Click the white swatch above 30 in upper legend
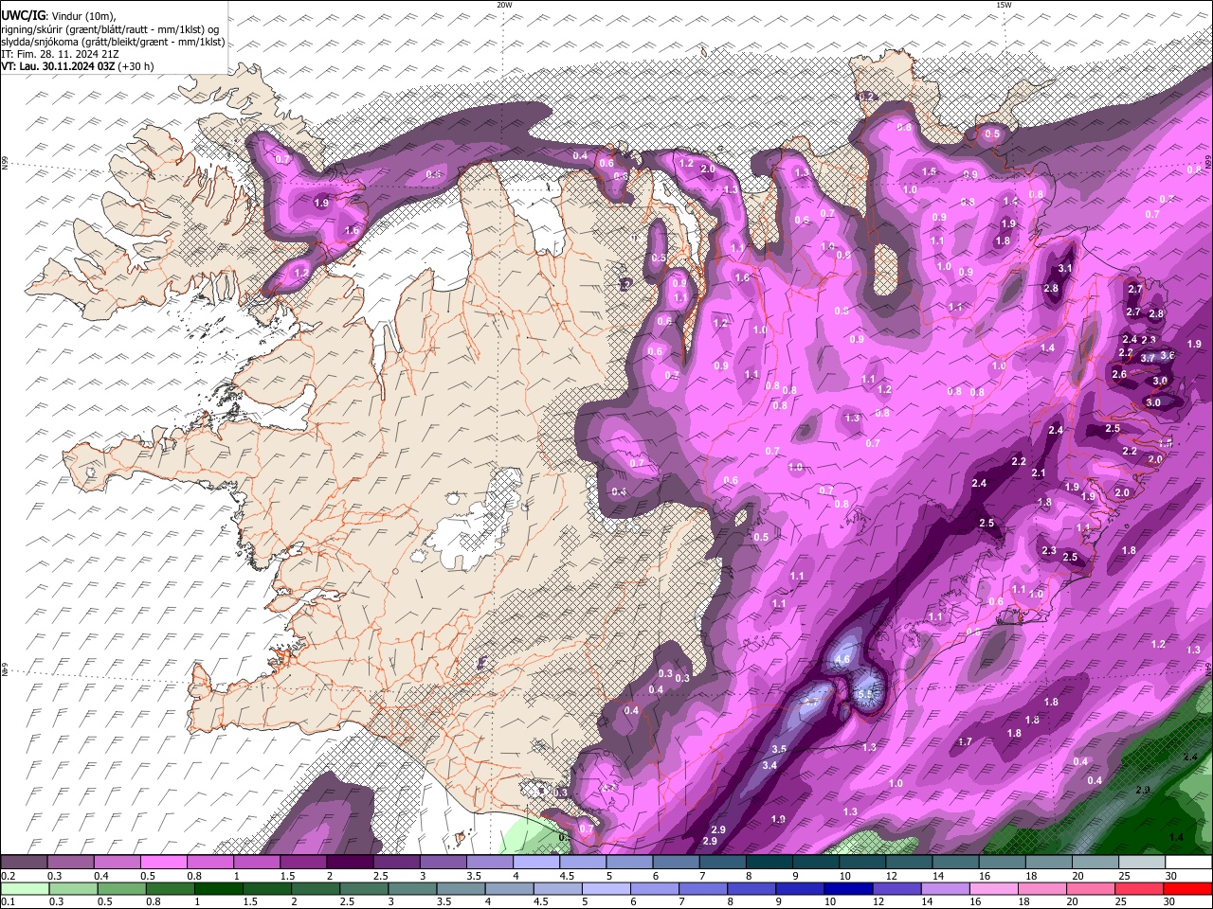 point(1188,862)
